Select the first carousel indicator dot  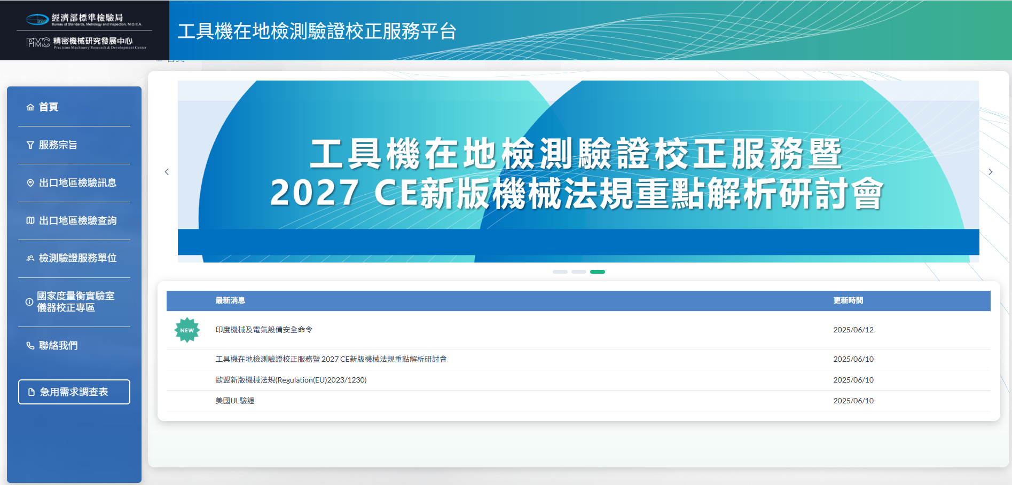pos(560,272)
